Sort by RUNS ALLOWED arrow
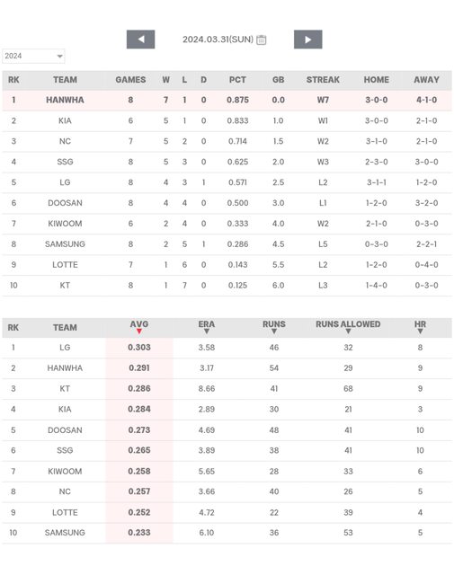Viewport: 454px width, 575px height. pyautogui.click(x=348, y=332)
